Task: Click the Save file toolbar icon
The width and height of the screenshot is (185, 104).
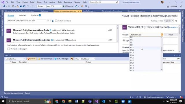Action: [x=21, y=6]
